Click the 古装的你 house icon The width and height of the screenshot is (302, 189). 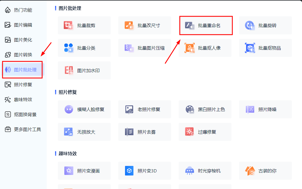click(250, 171)
